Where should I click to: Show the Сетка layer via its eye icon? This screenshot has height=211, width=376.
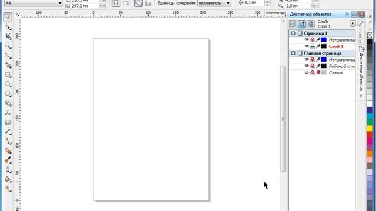point(307,73)
